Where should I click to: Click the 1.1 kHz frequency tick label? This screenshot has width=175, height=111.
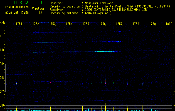[2, 36]
